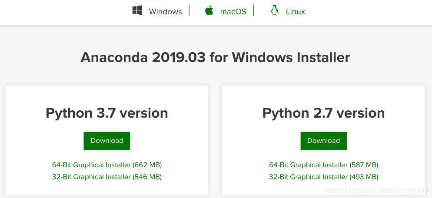Click the divider between Windows and macOS

189,10
